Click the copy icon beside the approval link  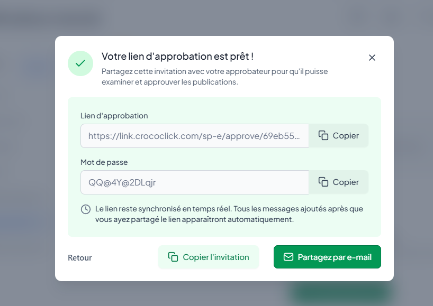tap(323, 136)
